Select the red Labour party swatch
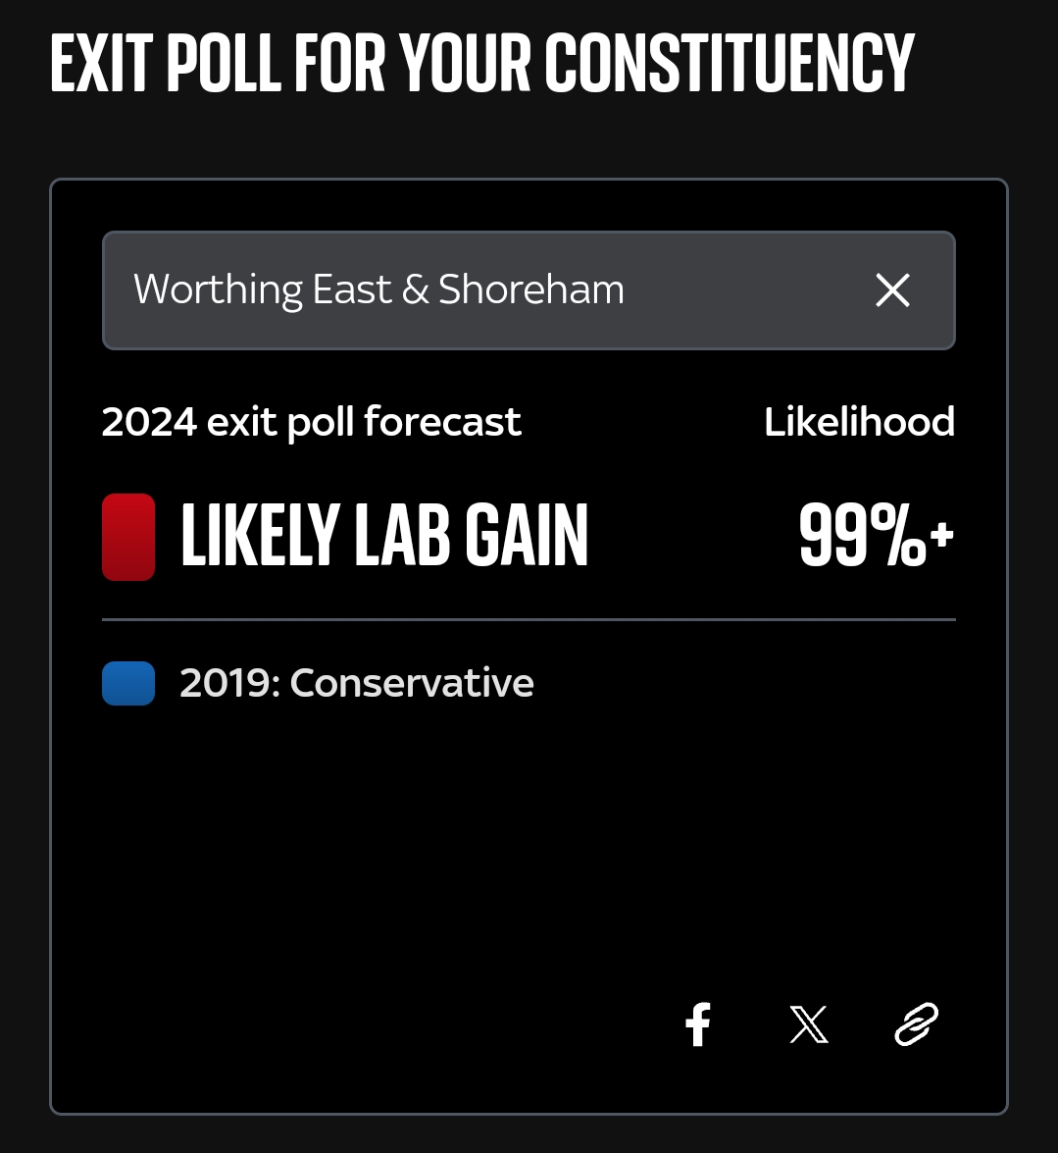The image size is (1058, 1153). [x=128, y=537]
